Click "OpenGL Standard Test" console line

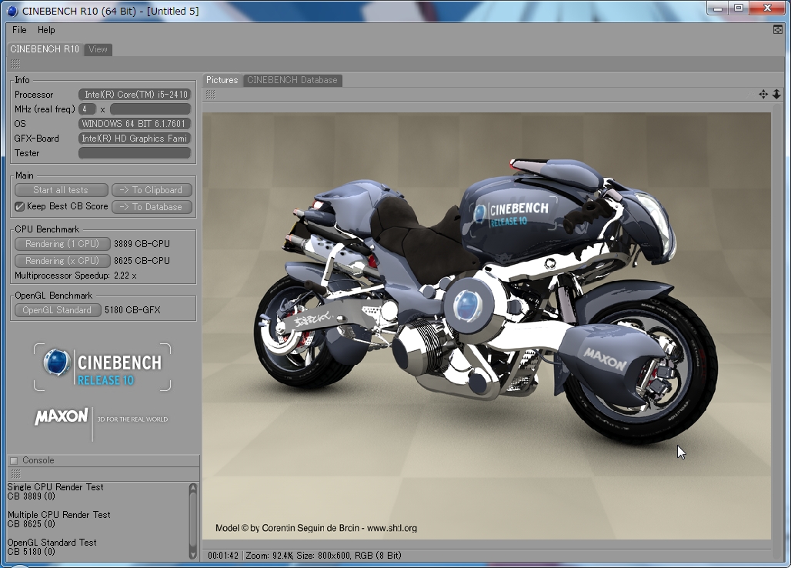(52, 543)
